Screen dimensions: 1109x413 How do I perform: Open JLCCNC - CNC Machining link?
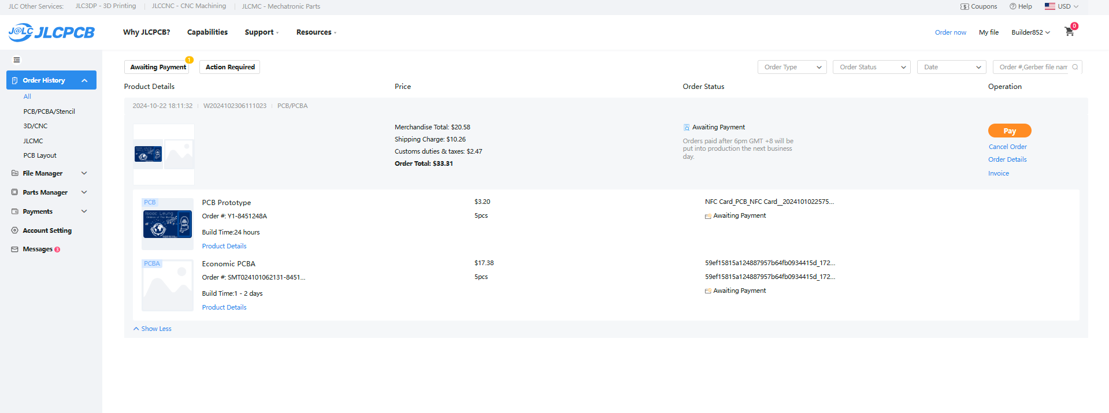[189, 6]
